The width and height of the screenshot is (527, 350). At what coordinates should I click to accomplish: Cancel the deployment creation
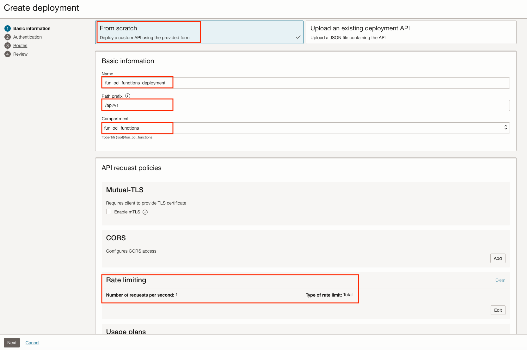pos(32,343)
